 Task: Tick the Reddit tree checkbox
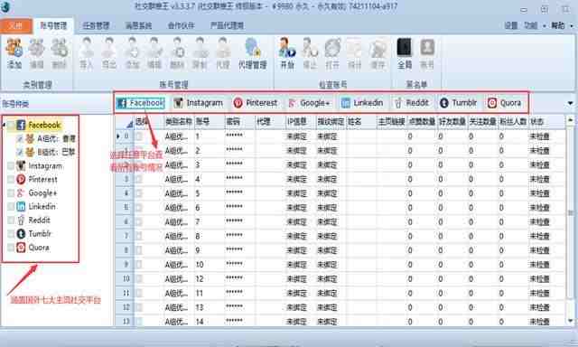click(11, 220)
